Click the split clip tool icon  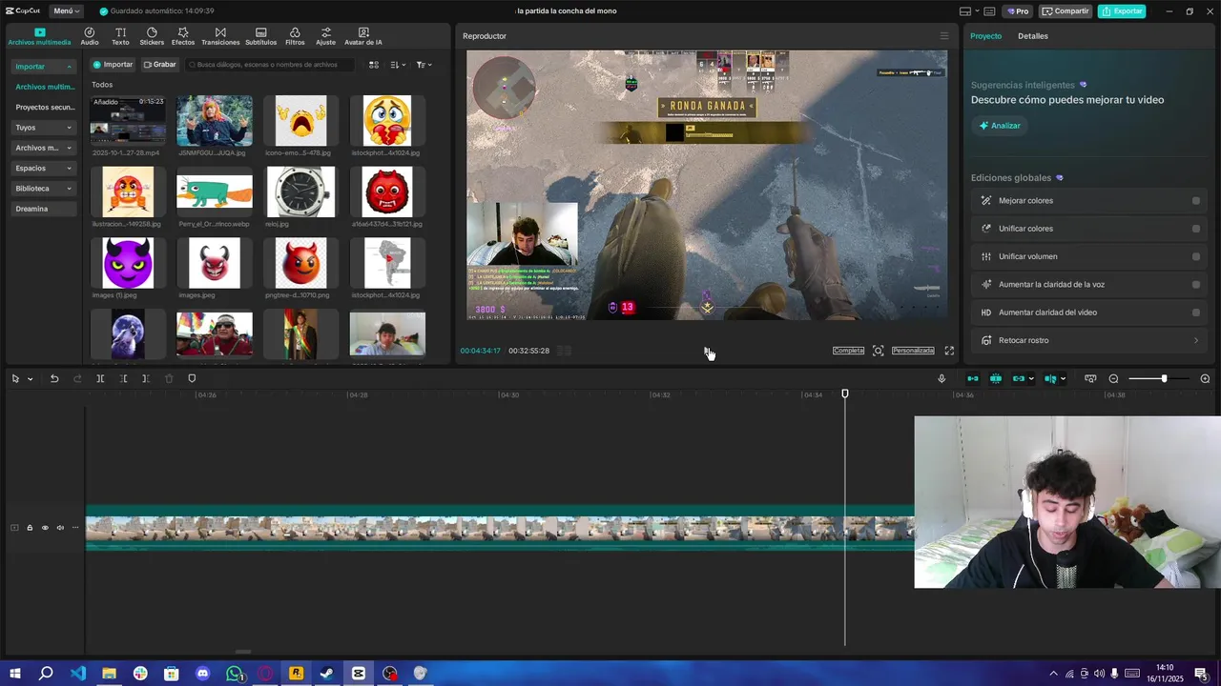coord(100,378)
